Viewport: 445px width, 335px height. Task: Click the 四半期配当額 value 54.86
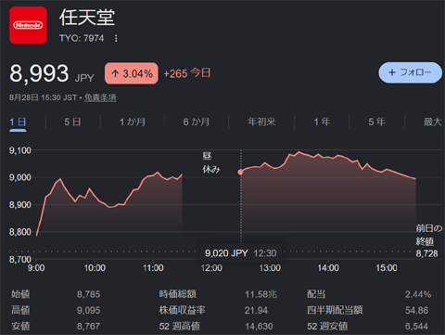click(x=417, y=310)
